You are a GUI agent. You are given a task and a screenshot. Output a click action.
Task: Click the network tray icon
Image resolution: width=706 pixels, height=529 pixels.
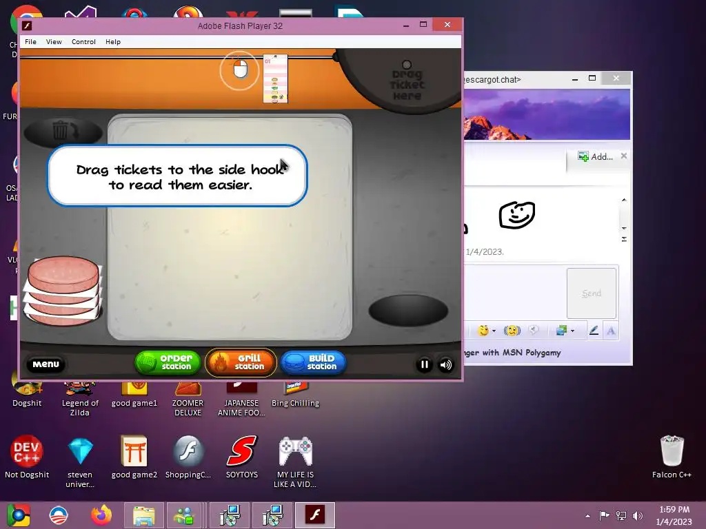[621, 515]
